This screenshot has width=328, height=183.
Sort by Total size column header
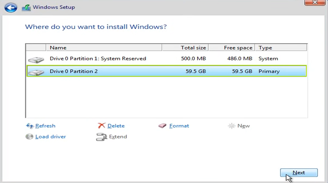tap(185, 48)
